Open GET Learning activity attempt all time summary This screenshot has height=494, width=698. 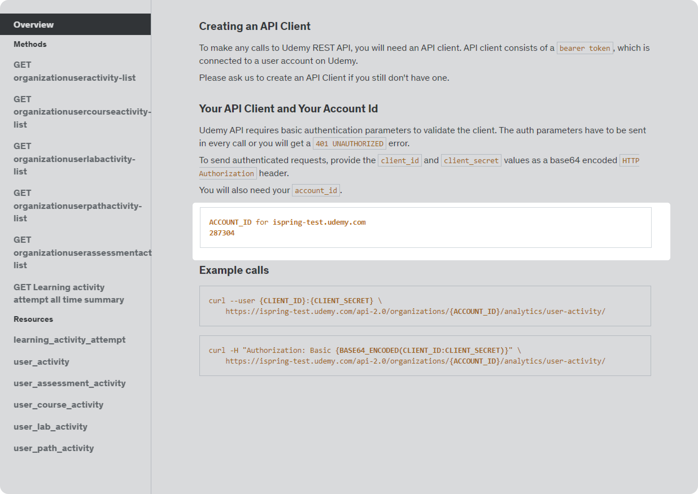[69, 293]
